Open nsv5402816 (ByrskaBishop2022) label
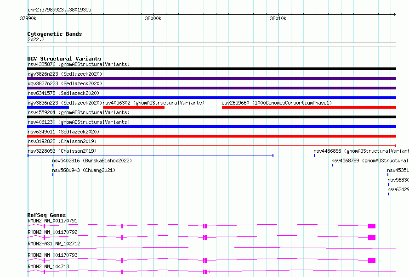Screen dimensions: 409x277 click(x=92, y=161)
